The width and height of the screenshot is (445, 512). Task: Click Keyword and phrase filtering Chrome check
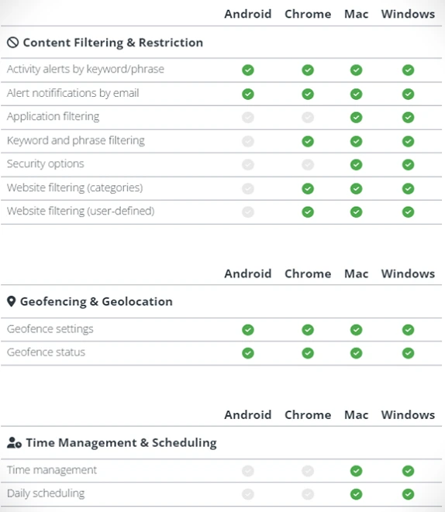[x=308, y=142]
